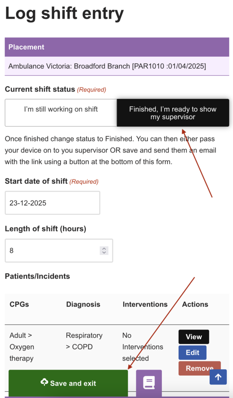Image resolution: width=233 pixels, height=398 pixels.
Task: Click the CPGs column header
Action: tap(19, 304)
